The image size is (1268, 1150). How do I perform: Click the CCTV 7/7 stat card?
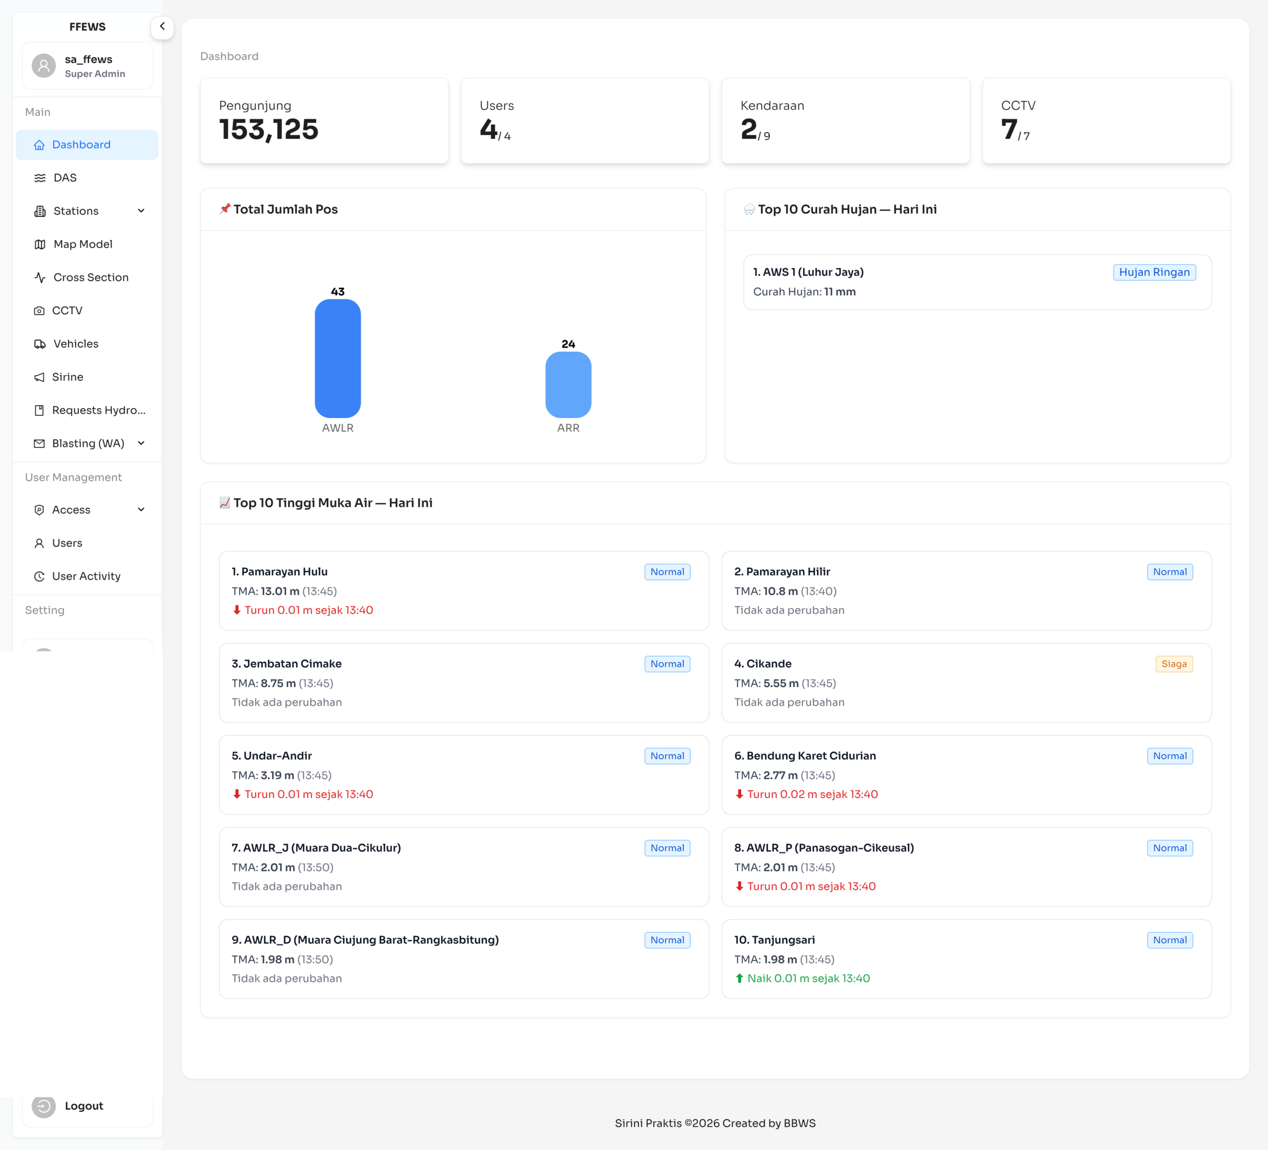(1106, 121)
